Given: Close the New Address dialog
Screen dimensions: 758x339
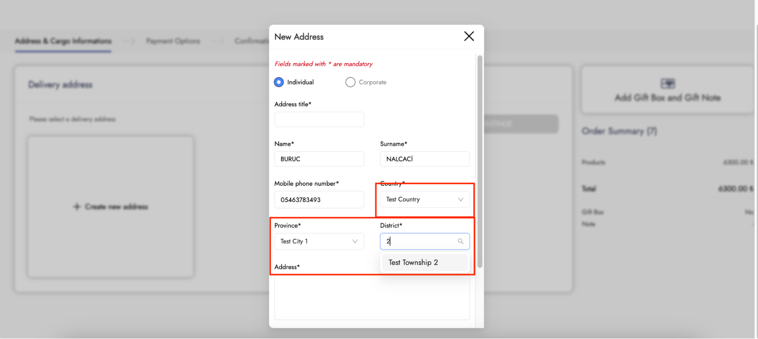Looking at the screenshot, I should coord(469,36).
